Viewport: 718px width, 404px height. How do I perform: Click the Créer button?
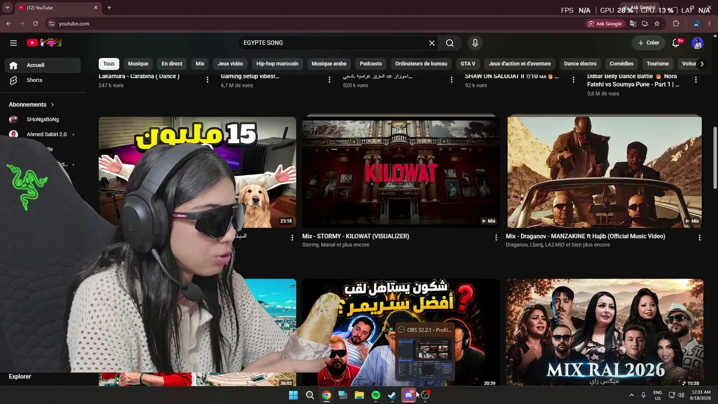click(x=648, y=43)
